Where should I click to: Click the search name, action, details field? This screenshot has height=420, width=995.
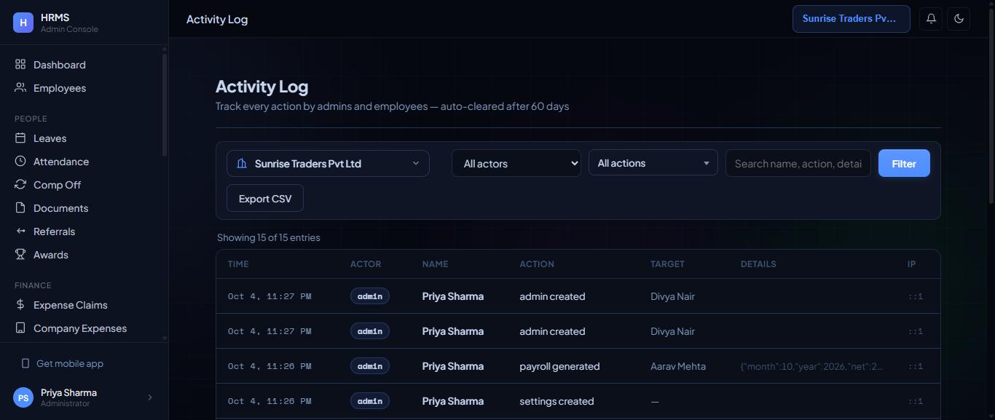pos(798,164)
